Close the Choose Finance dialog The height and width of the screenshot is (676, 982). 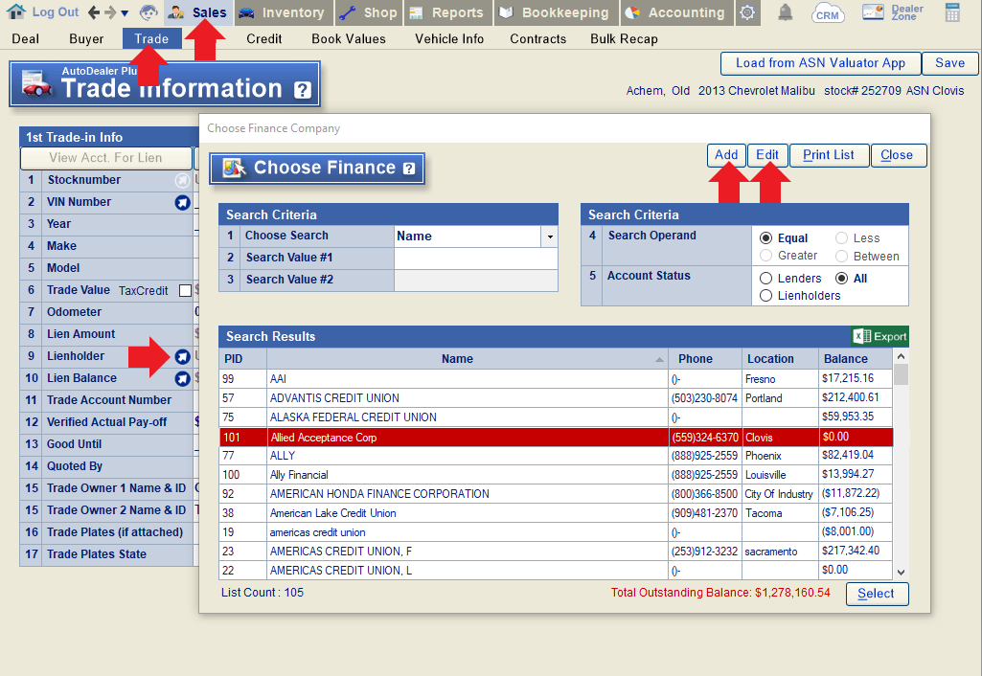[898, 154]
